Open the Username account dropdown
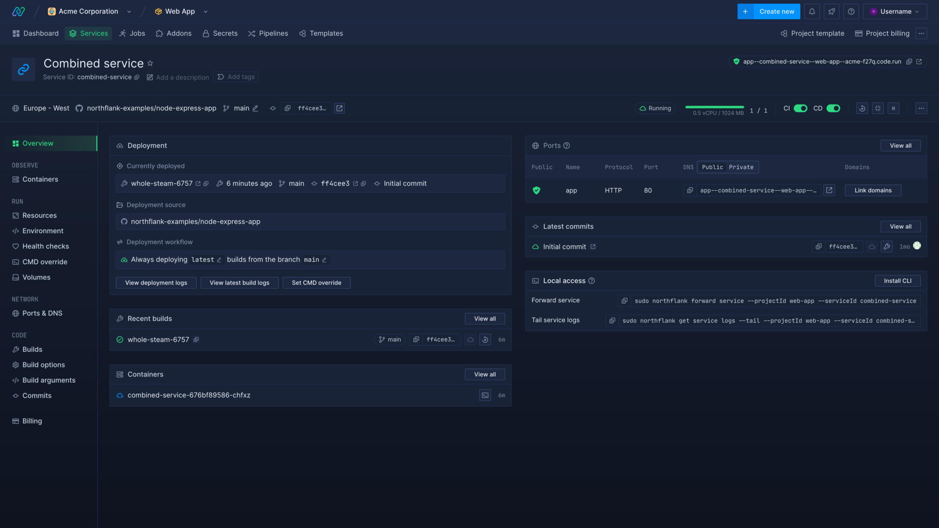Image resolution: width=939 pixels, height=528 pixels. 895,11
